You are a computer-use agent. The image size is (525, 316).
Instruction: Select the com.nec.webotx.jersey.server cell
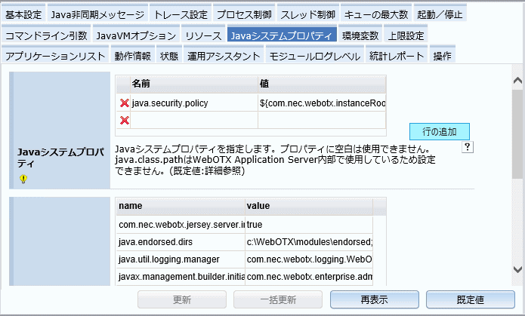click(x=181, y=225)
